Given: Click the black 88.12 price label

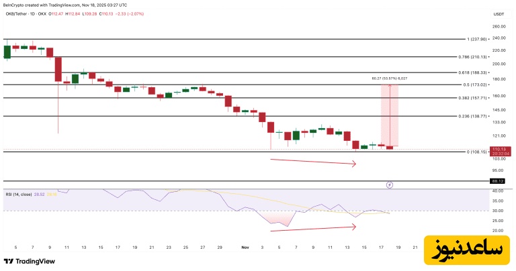Looking at the screenshot, I should pos(498,180).
